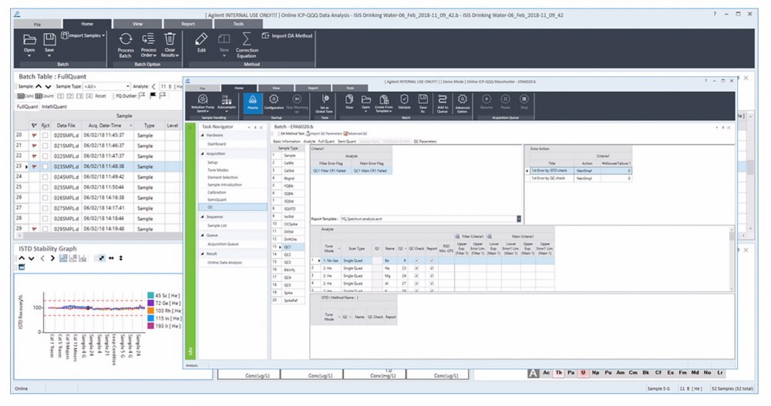Click right arrow in ISTD Stability Graph toolbar

[52, 258]
